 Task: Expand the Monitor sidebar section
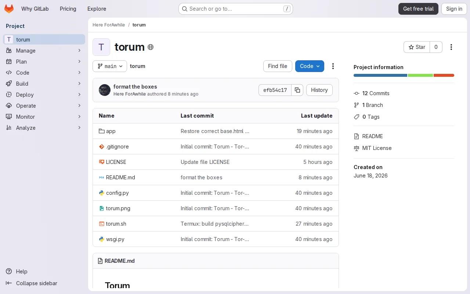pos(44,116)
